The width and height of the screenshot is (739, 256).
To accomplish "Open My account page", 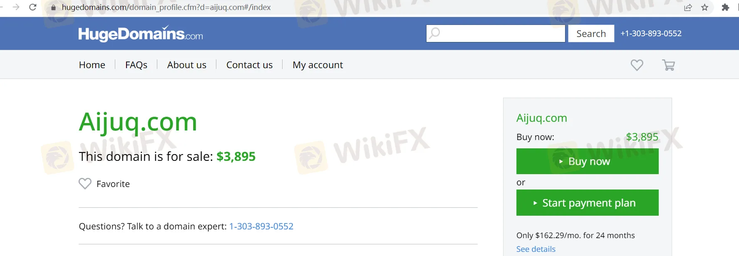I will click(x=318, y=65).
